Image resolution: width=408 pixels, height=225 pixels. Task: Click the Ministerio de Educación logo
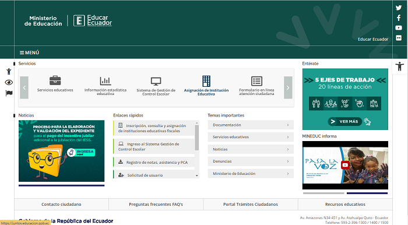43,21
